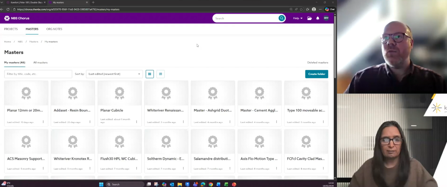Click the 'Whiteriver Renaissan...' title
This screenshot has height=187, width=447.
[x=165, y=110]
